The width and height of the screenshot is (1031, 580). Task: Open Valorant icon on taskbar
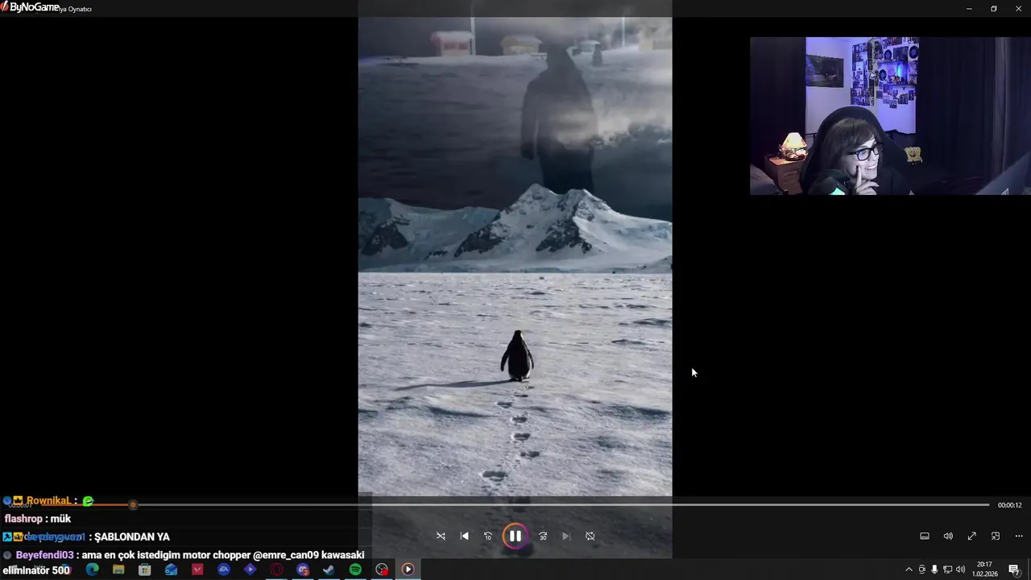[x=197, y=570]
